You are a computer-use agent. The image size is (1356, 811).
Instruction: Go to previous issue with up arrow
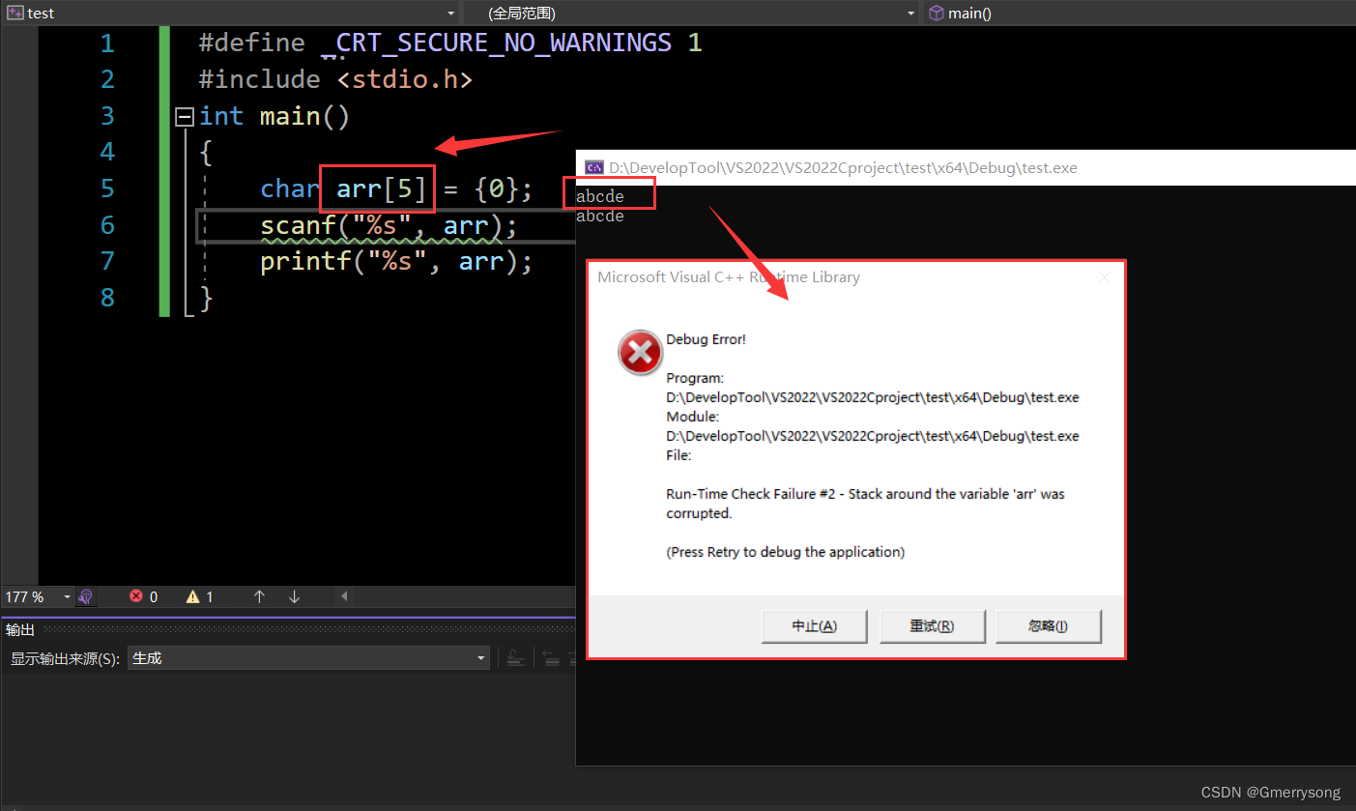pos(259,596)
